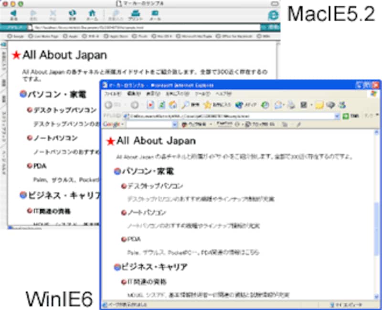Viewport: 382px width, 310px height.
Task: Open Mail from the WinIE6 toolbar icon
Action: 278,104
